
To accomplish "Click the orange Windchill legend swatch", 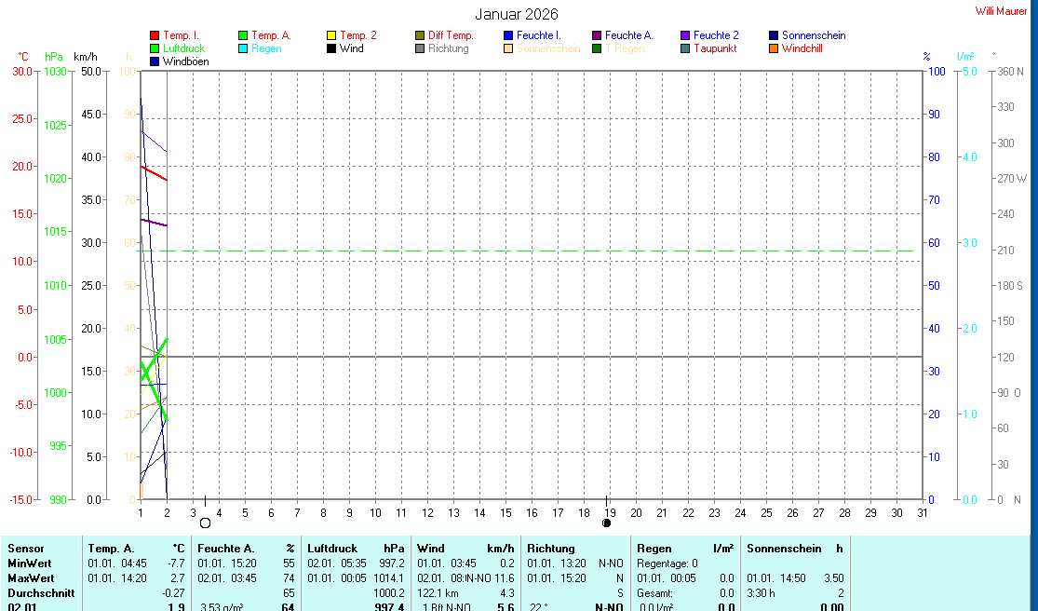I will point(774,48).
